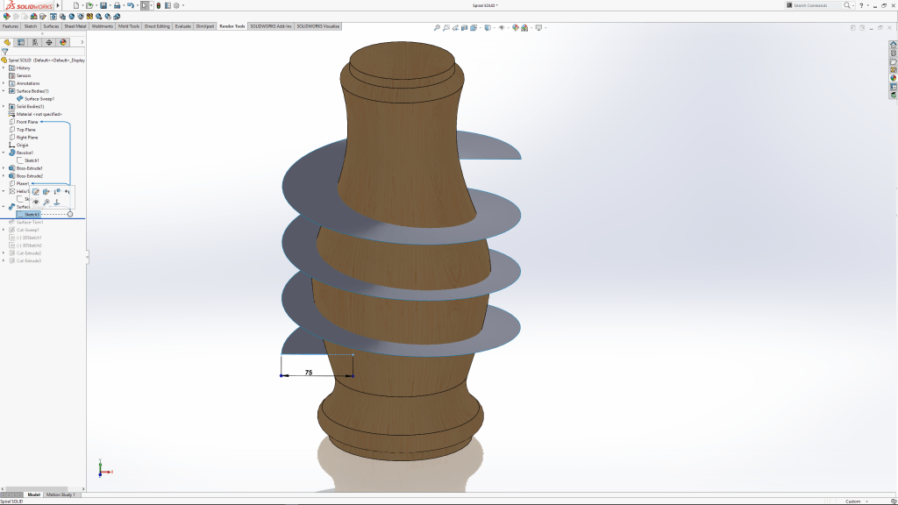The image size is (898, 505).
Task: Click the Hide/Show eye icon in context toolbar
Action: point(36,203)
